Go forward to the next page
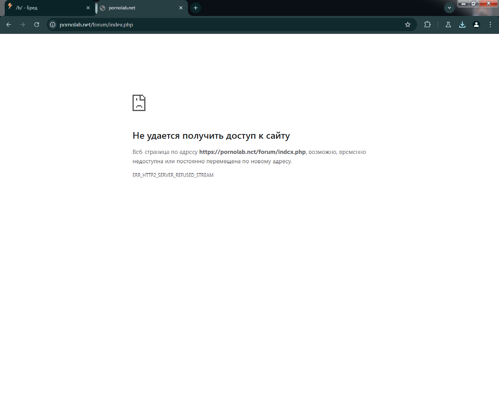The width and height of the screenshot is (499, 399). [23, 25]
